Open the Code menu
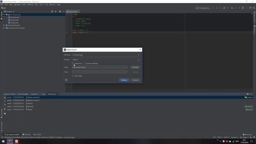Viewport: 256px width, 144px height. click(24, 4)
